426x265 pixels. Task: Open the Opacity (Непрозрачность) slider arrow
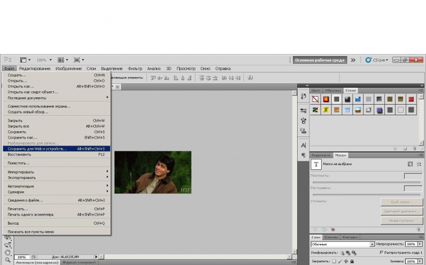click(x=420, y=244)
